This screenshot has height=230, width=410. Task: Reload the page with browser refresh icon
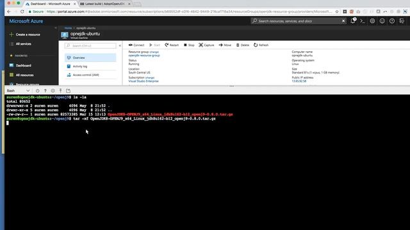(x=22, y=11)
